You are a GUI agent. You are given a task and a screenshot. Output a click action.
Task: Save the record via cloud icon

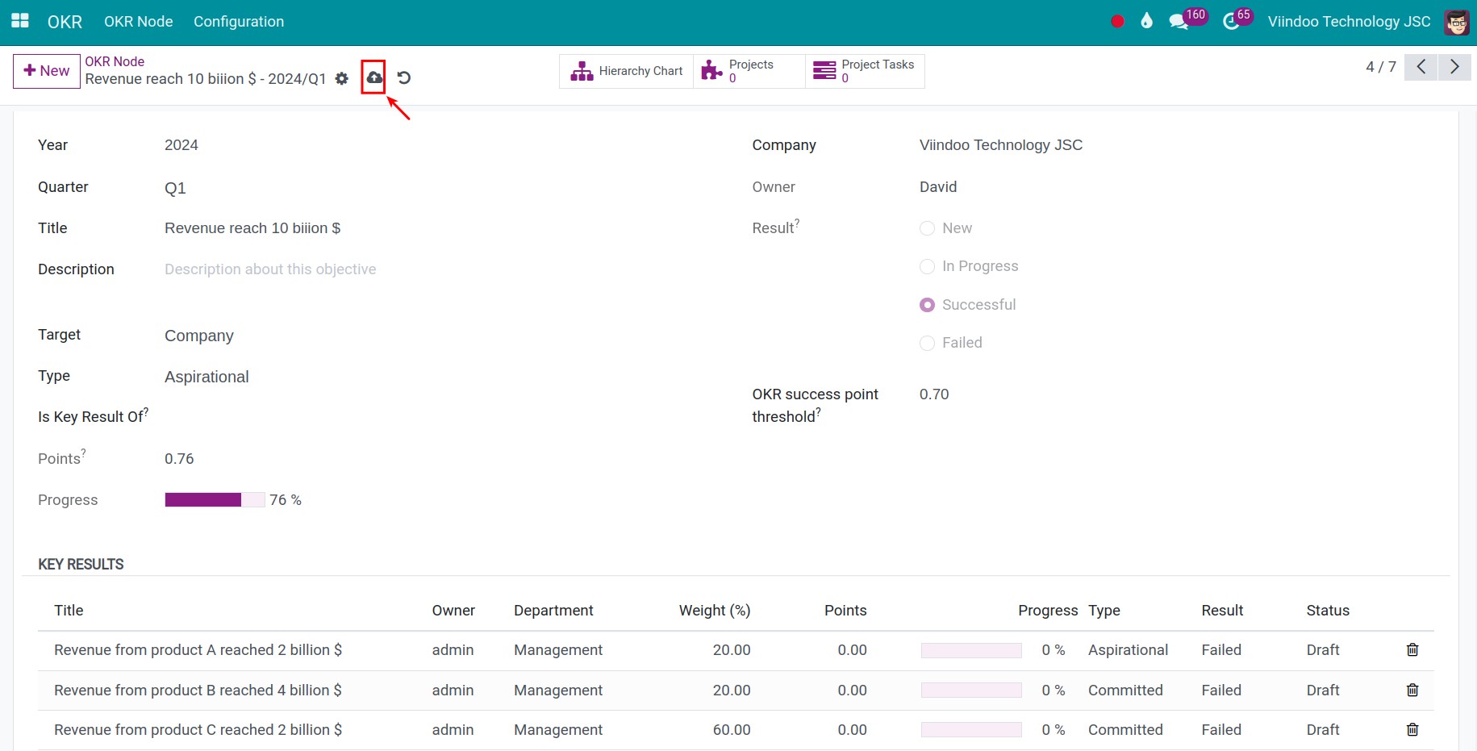point(373,78)
